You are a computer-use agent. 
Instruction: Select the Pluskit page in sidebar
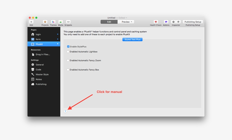click(x=44, y=44)
